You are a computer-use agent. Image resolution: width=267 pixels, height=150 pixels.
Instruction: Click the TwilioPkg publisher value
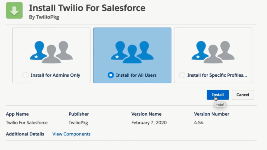point(78,123)
